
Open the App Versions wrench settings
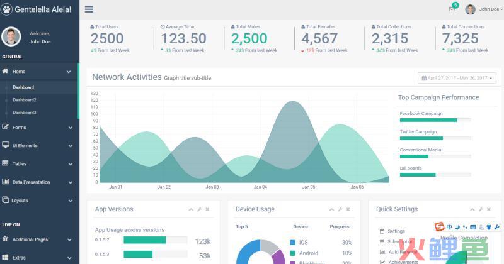(199, 209)
